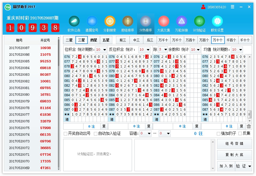The image size is (256, 176).
Task: Select the 遗漏定号 tool
Action: coord(92,24)
